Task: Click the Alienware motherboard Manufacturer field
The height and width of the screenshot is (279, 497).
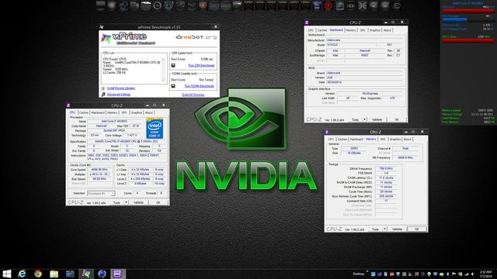Action: pyautogui.click(x=364, y=40)
